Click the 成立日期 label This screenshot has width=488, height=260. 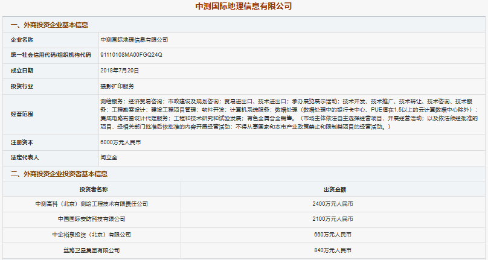pyautogui.click(x=22, y=71)
